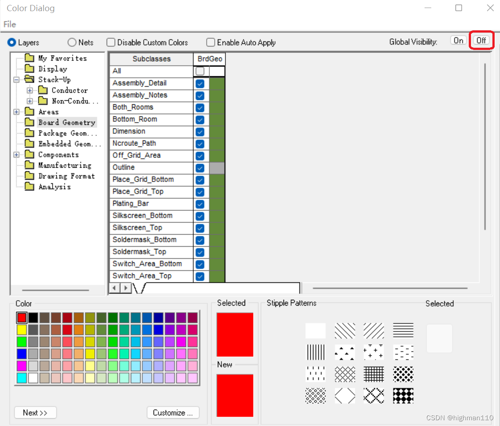The width and height of the screenshot is (500, 426).
Task: Select the Place_Grid_Top subclass row
Action: 151,192
